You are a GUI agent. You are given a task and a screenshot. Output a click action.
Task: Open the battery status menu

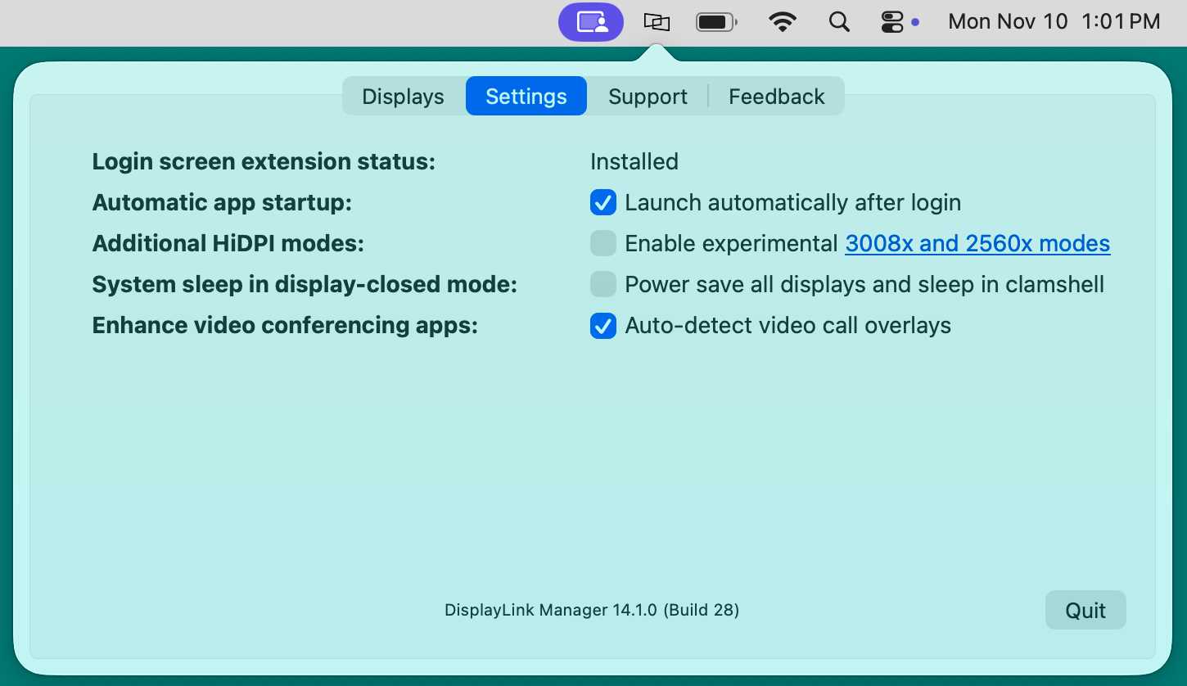pyautogui.click(x=714, y=22)
